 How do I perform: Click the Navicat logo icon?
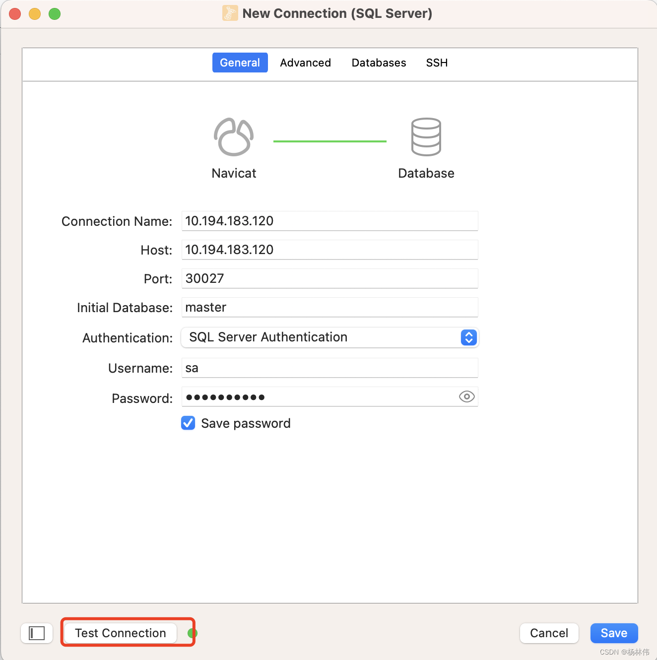(234, 137)
